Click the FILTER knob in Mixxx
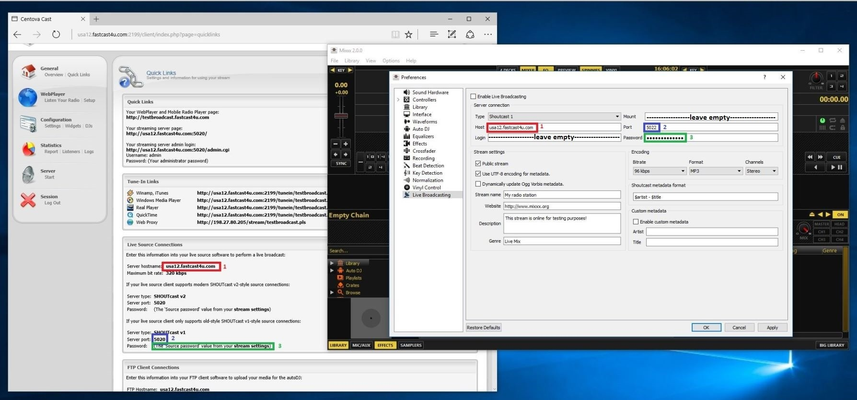 [x=816, y=78]
